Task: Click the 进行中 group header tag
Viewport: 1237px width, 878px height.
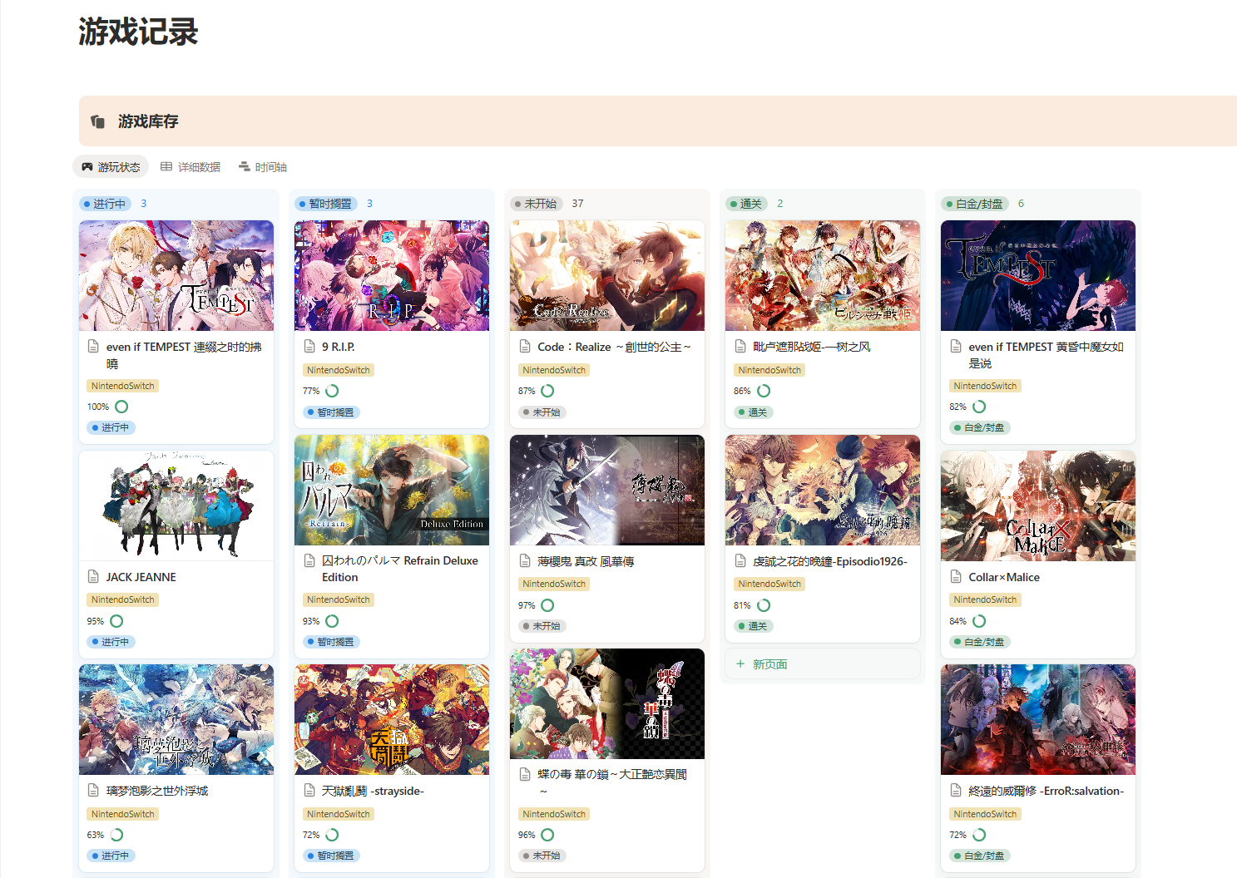Action: (x=106, y=204)
